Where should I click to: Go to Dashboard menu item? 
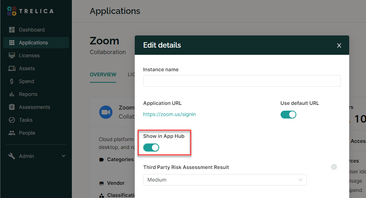[x=32, y=30]
